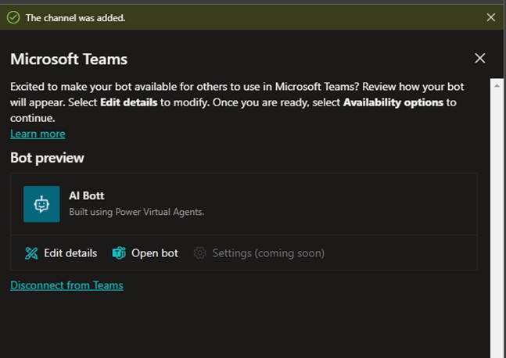Click 'The channel was added.' message text
506x358 pixels.
75,17
